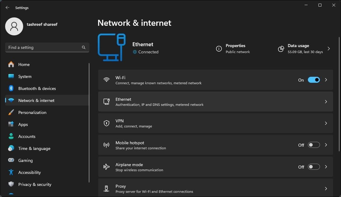Open Properties for the Public network
This screenshot has width=341, height=197.
[219, 49]
